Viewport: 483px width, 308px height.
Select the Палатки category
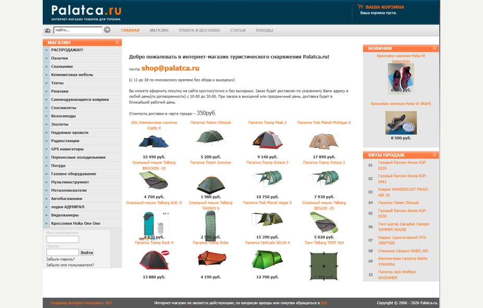pyautogui.click(x=59, y=58)
